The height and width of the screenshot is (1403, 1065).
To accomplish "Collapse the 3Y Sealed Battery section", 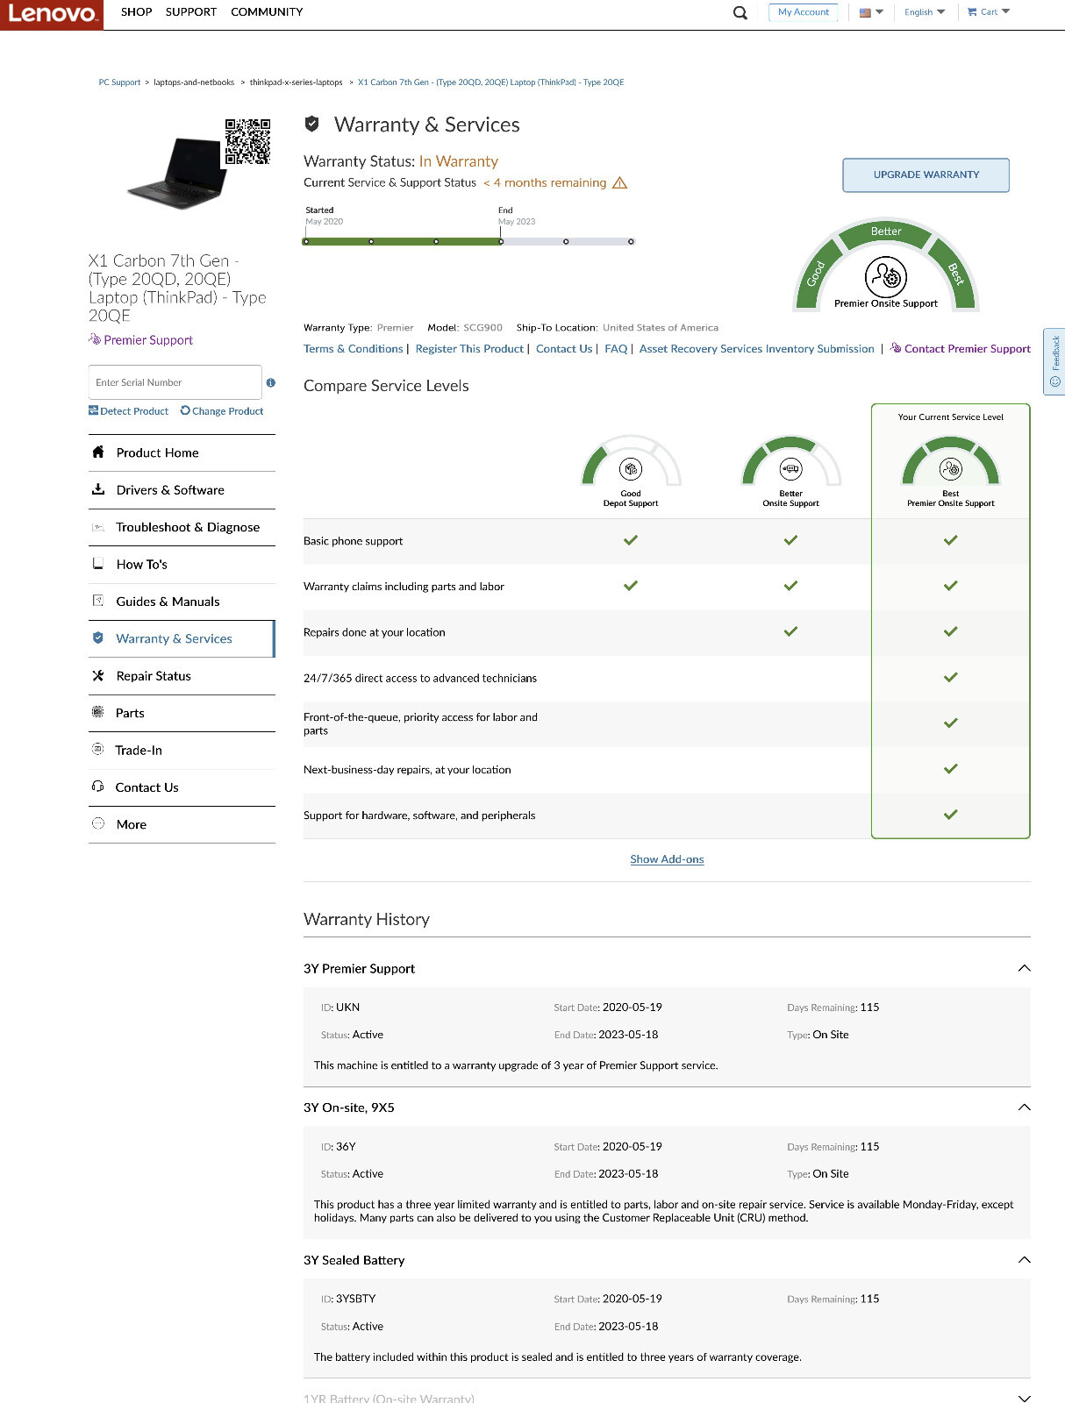I will [x=1024, y=1260].
